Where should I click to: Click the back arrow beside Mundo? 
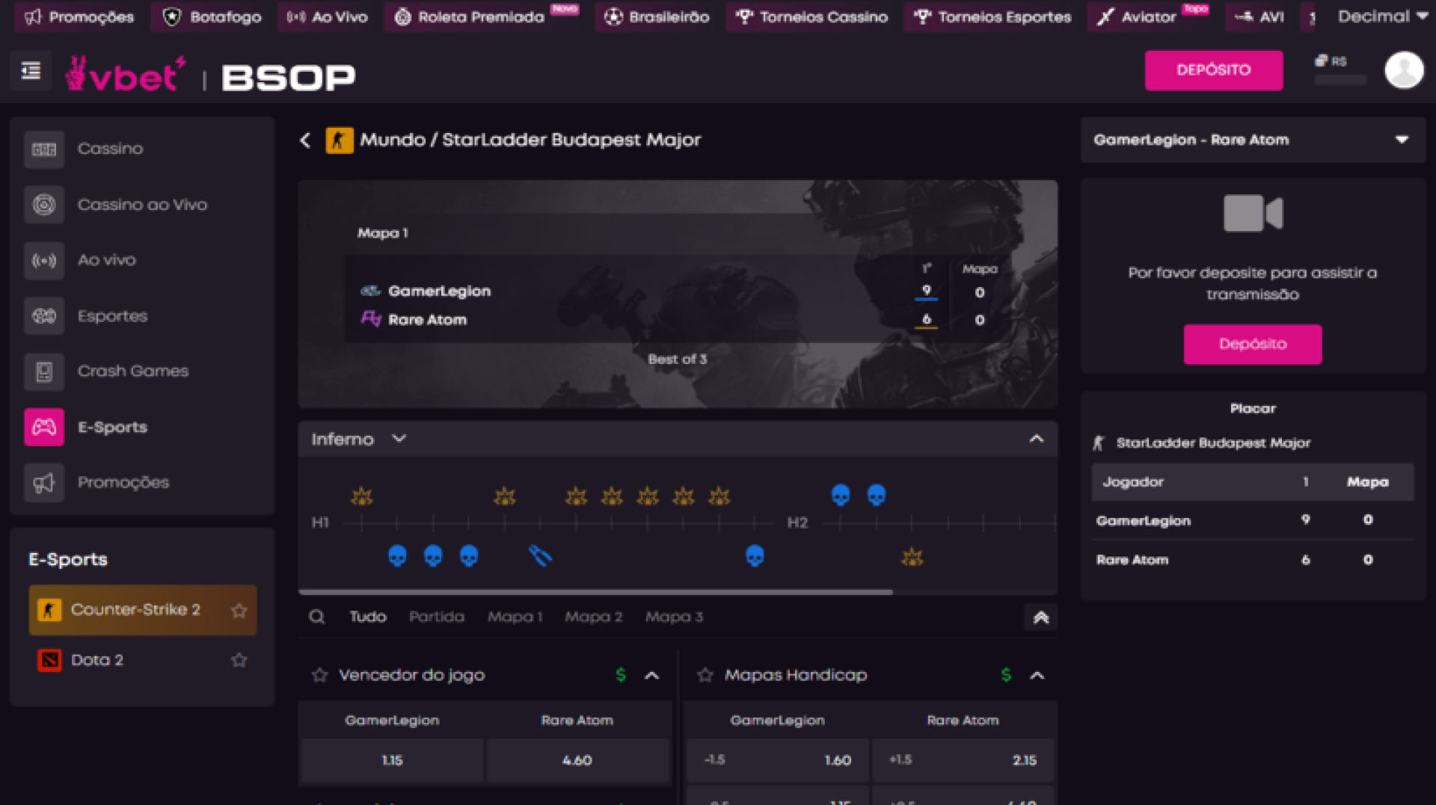pos(305,141)
